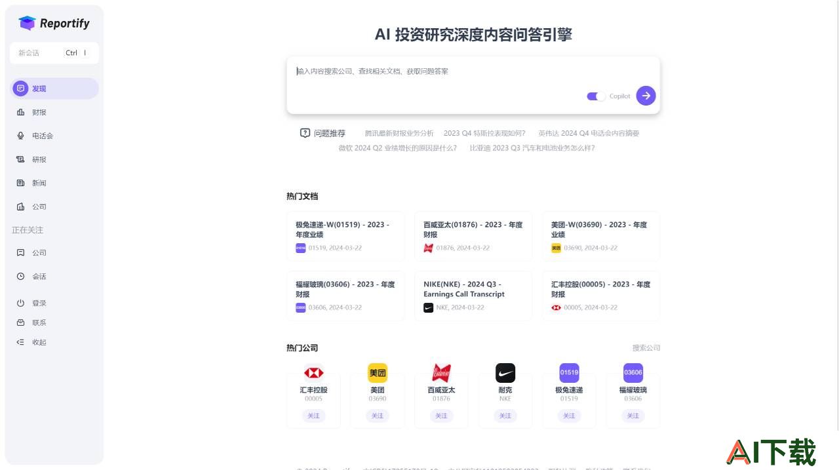Click the yellow 美团 logo in 热门公司
The image size is (839, 470).
click(378, 373)
